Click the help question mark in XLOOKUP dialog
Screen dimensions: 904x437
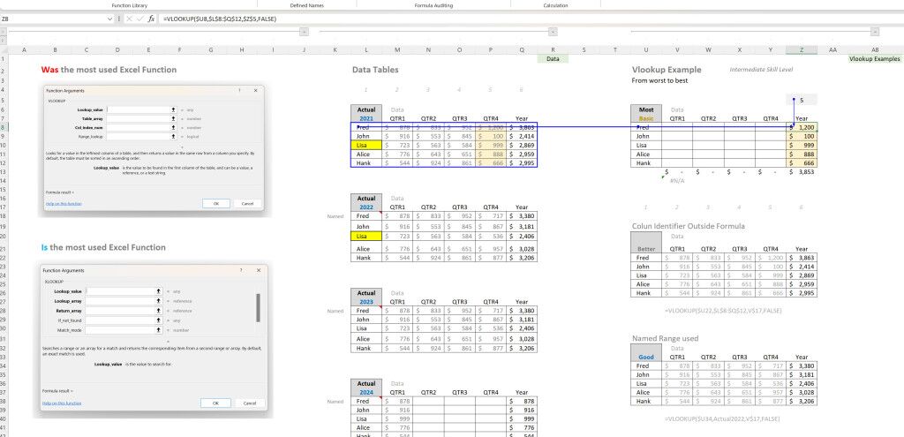point(240,272)
